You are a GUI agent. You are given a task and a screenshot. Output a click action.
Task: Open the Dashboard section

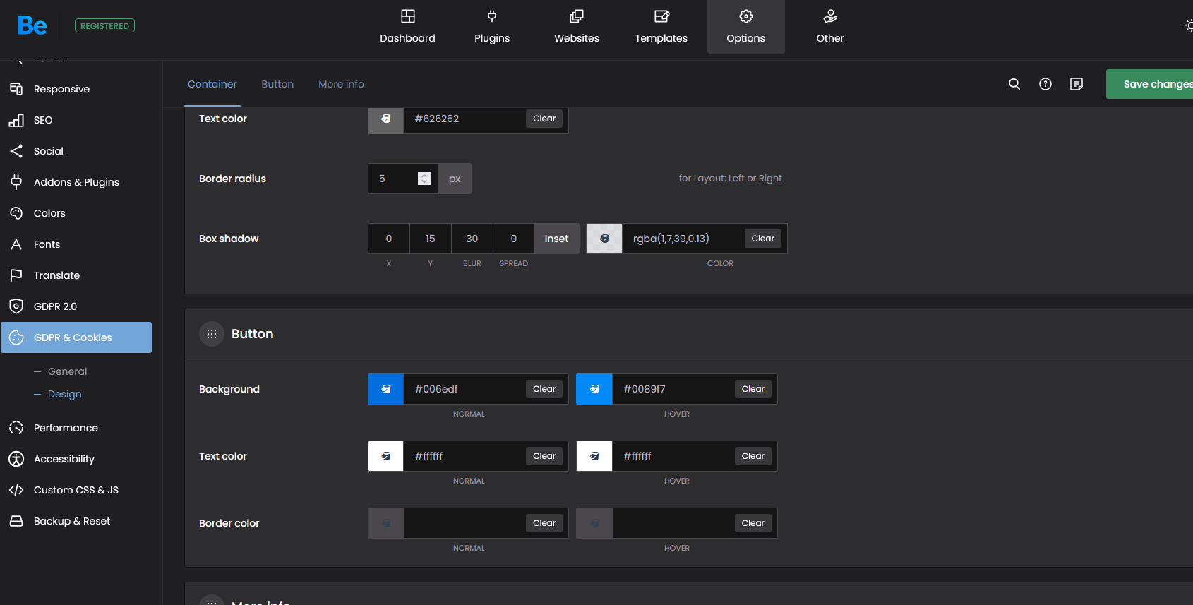[407, 27]
